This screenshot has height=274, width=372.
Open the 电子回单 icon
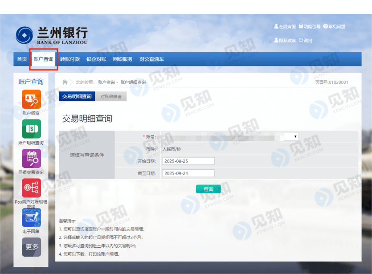point(31,217)
